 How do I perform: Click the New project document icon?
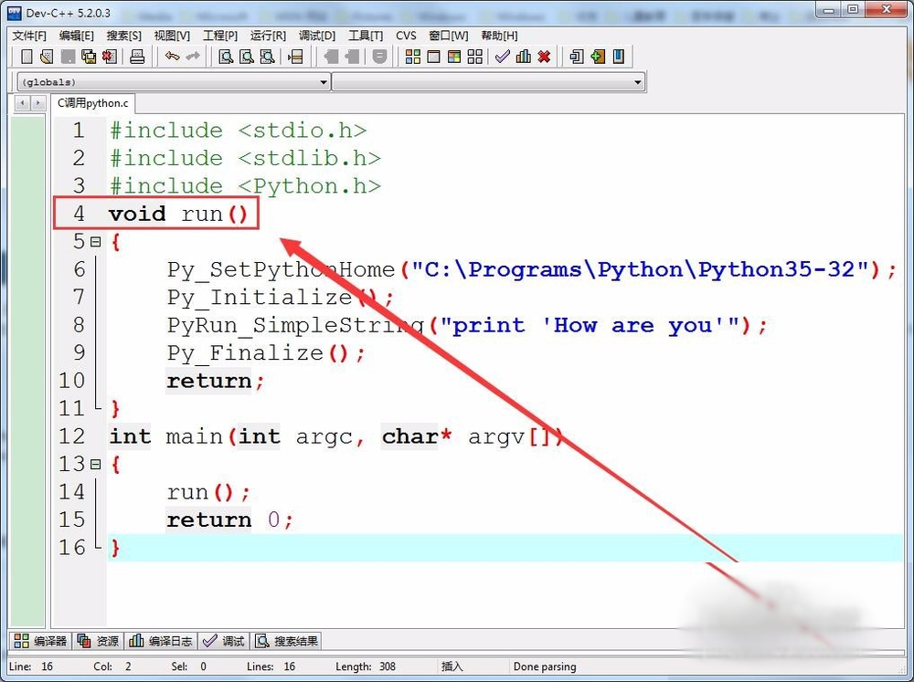pyautogui.click(x=577, y=57)
